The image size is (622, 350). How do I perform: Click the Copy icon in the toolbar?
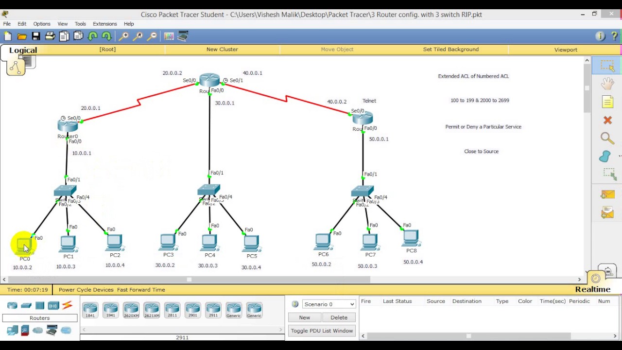point(64,36)
